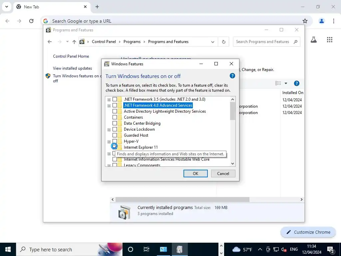Open the Chrome profile icon
This screenshot has width=341, height=256.
[321, 21]
